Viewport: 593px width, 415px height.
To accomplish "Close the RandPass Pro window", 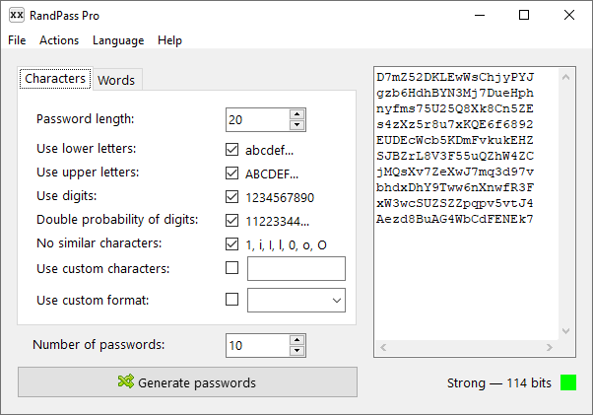I will [568, 15].
